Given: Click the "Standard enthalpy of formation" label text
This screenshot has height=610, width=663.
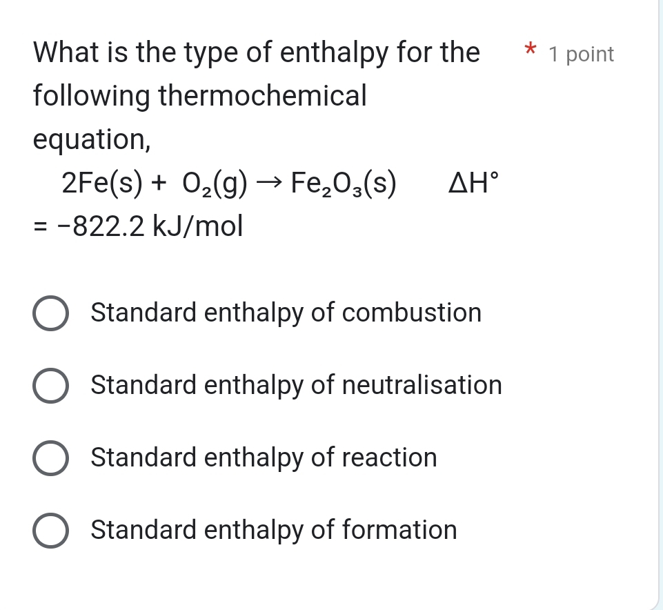Looking at the screenshot, I should (275, 530).
